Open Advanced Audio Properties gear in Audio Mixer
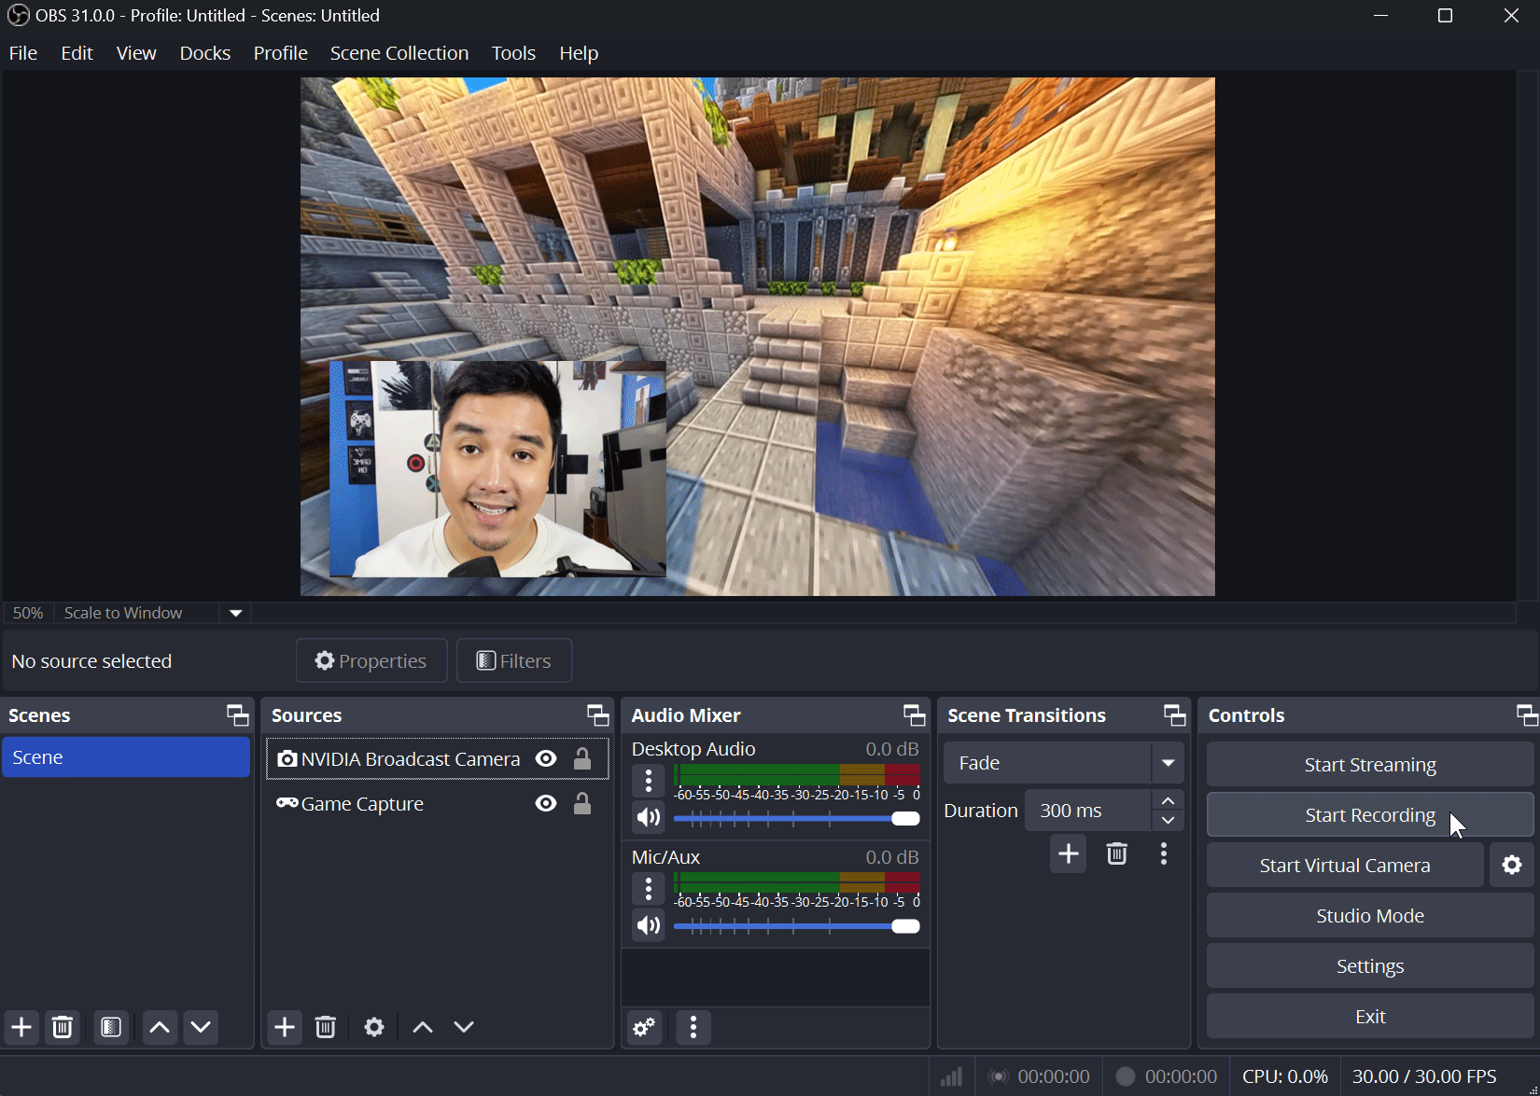 click(x=643, y=1027)
